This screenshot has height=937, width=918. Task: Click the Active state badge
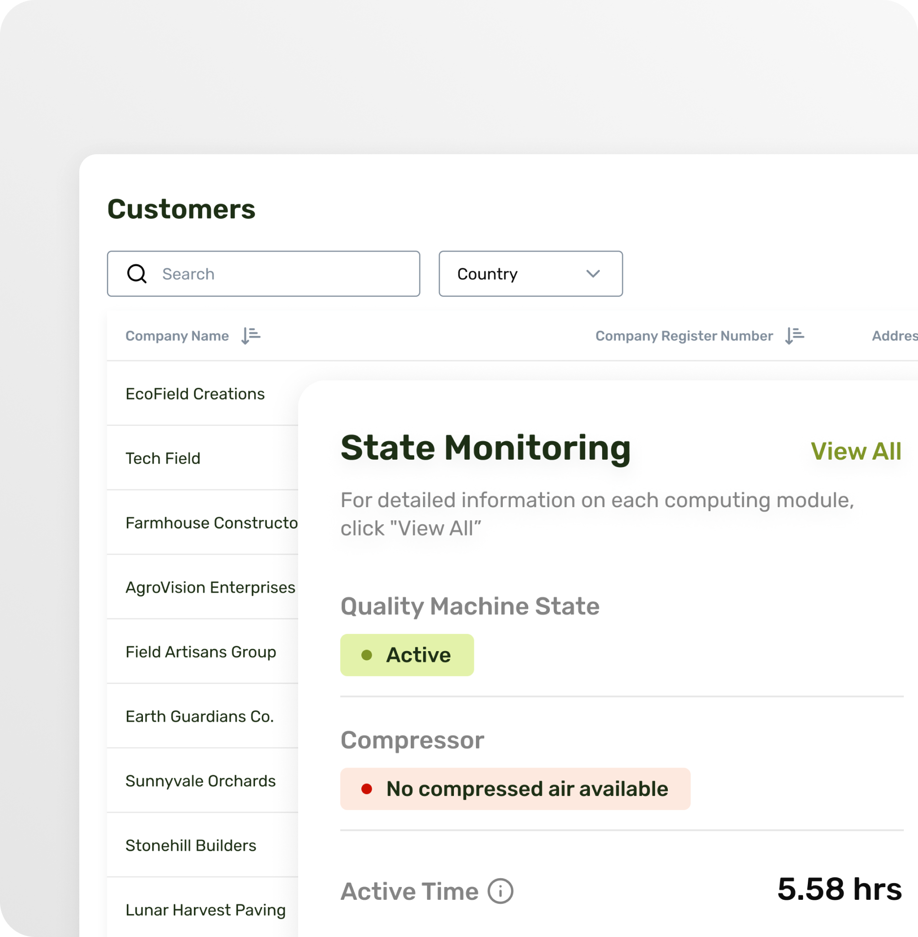[407, 655]
